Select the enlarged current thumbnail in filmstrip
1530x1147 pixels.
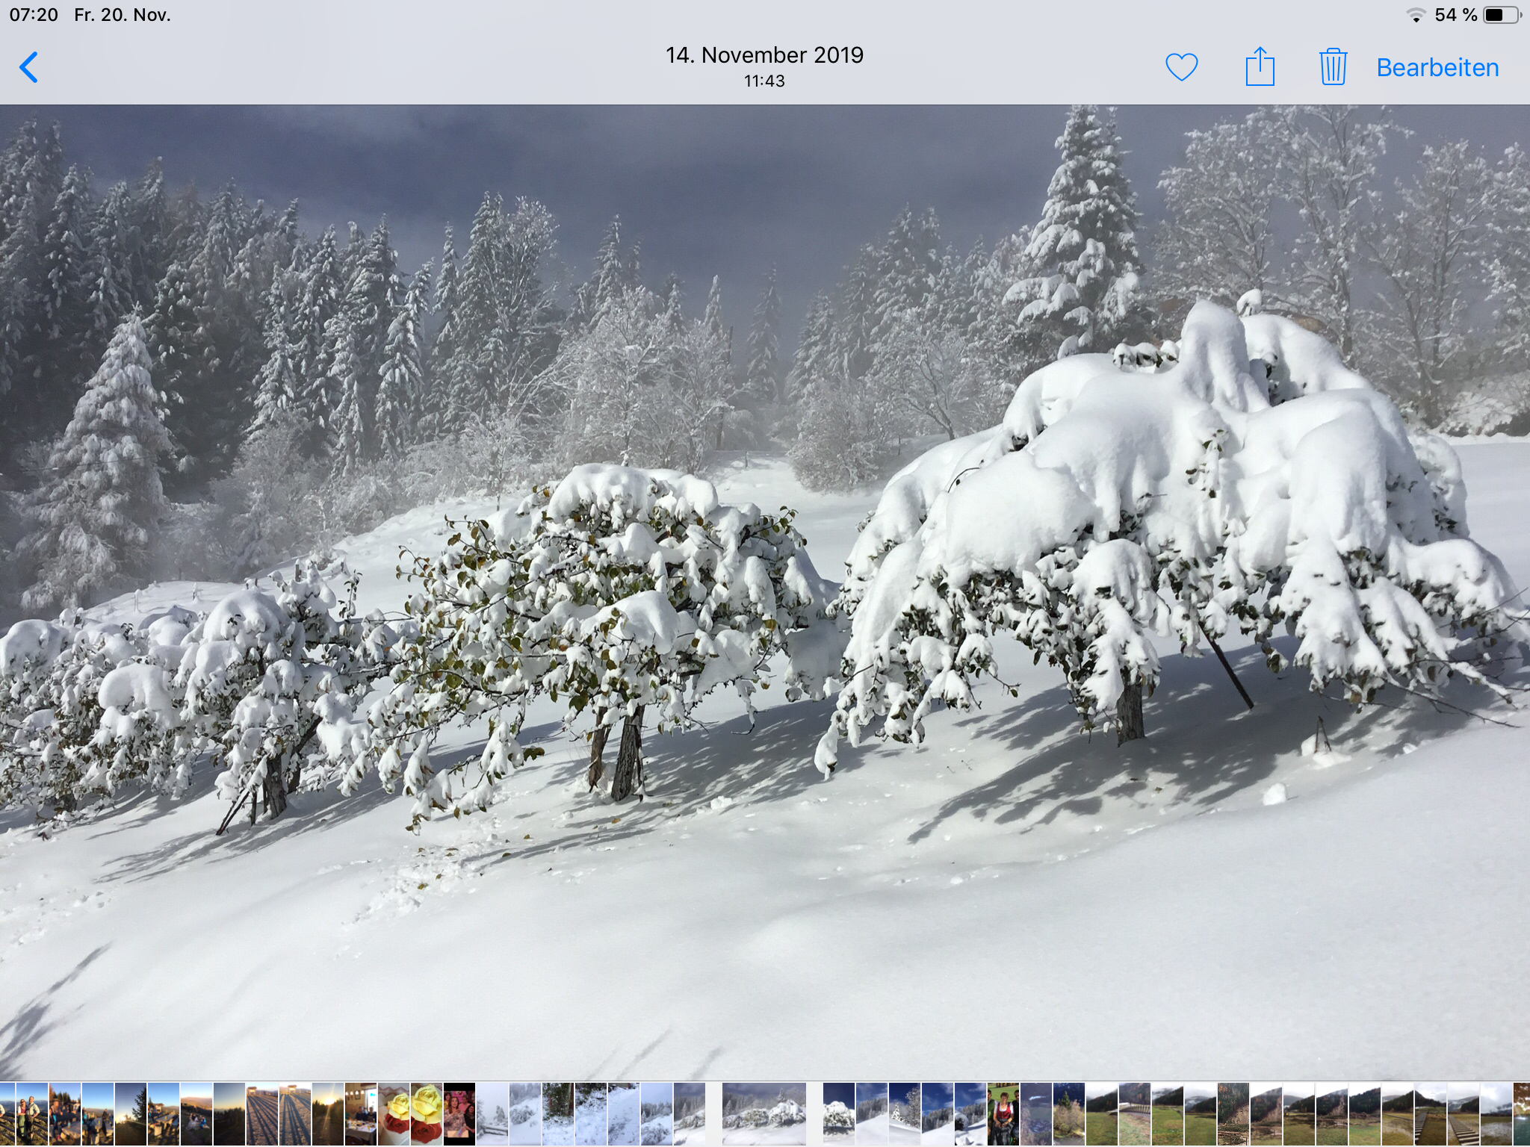(x=764, y=1114)
